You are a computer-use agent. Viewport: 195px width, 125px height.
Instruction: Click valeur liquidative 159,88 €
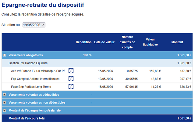[x=155, y=71]
